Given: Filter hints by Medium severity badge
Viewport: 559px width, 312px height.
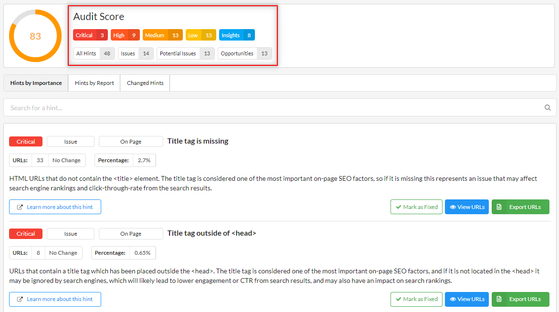Looking at the screenshot, I should pyautogui.click(x=162, y=35).
